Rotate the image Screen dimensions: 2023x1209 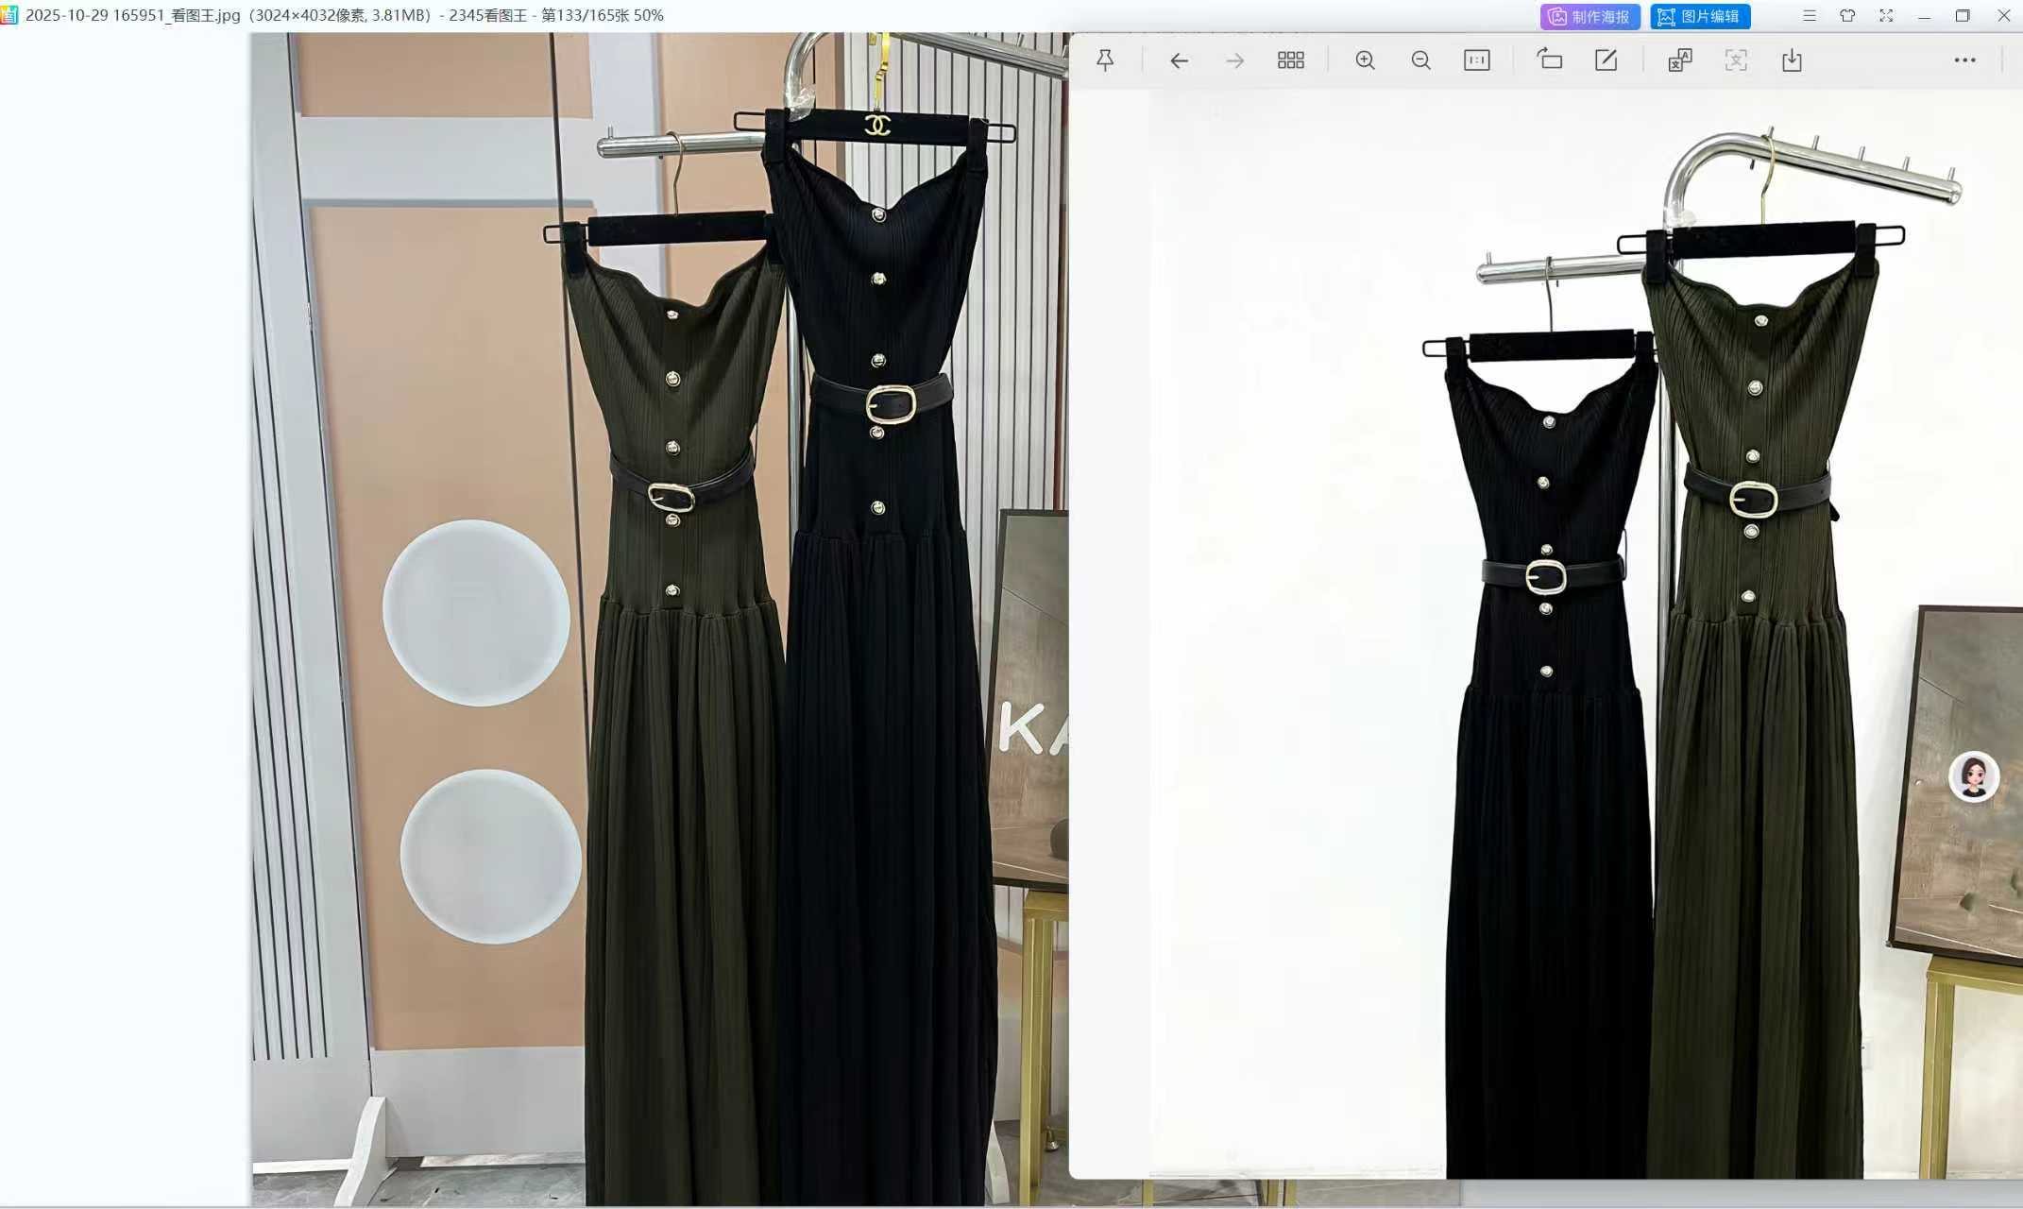coord(1550,60)
